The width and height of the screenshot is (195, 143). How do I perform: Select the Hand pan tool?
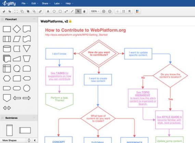[84, 11]
